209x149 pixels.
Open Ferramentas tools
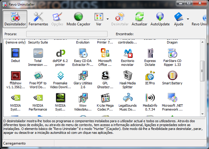pos(39,19)
